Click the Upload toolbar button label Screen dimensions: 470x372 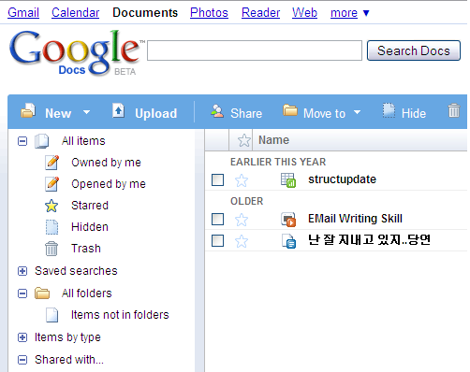pos(156,113)
